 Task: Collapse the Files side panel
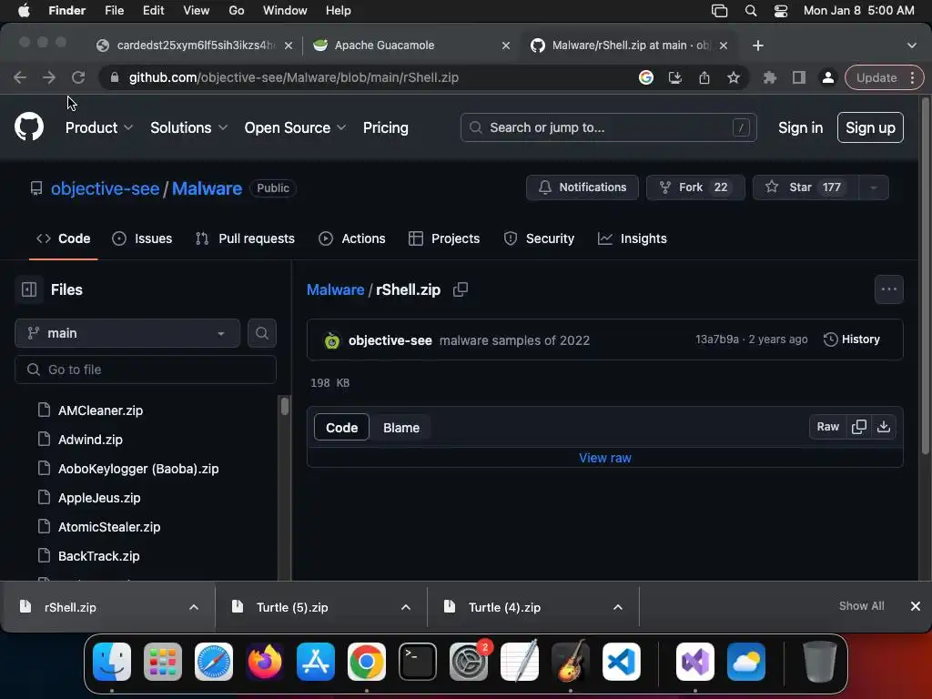(28, 289)
